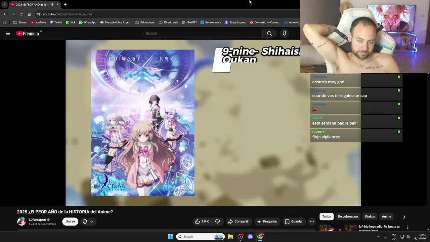The image size is (430, 242).
Task: Open the Kick bookmark
Action: point(71,23)
